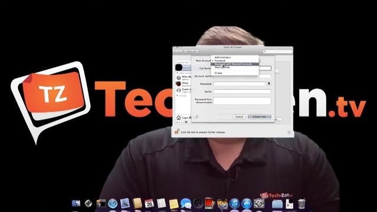Viewport: 377px width, 212px height.
Task: Open the red icon with pencil in Dock
Action: (x=210, y=203)
